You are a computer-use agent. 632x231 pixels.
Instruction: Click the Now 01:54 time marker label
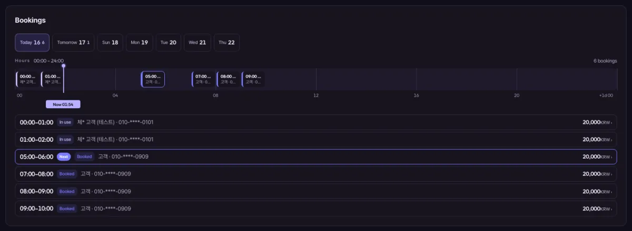[63, 104]
